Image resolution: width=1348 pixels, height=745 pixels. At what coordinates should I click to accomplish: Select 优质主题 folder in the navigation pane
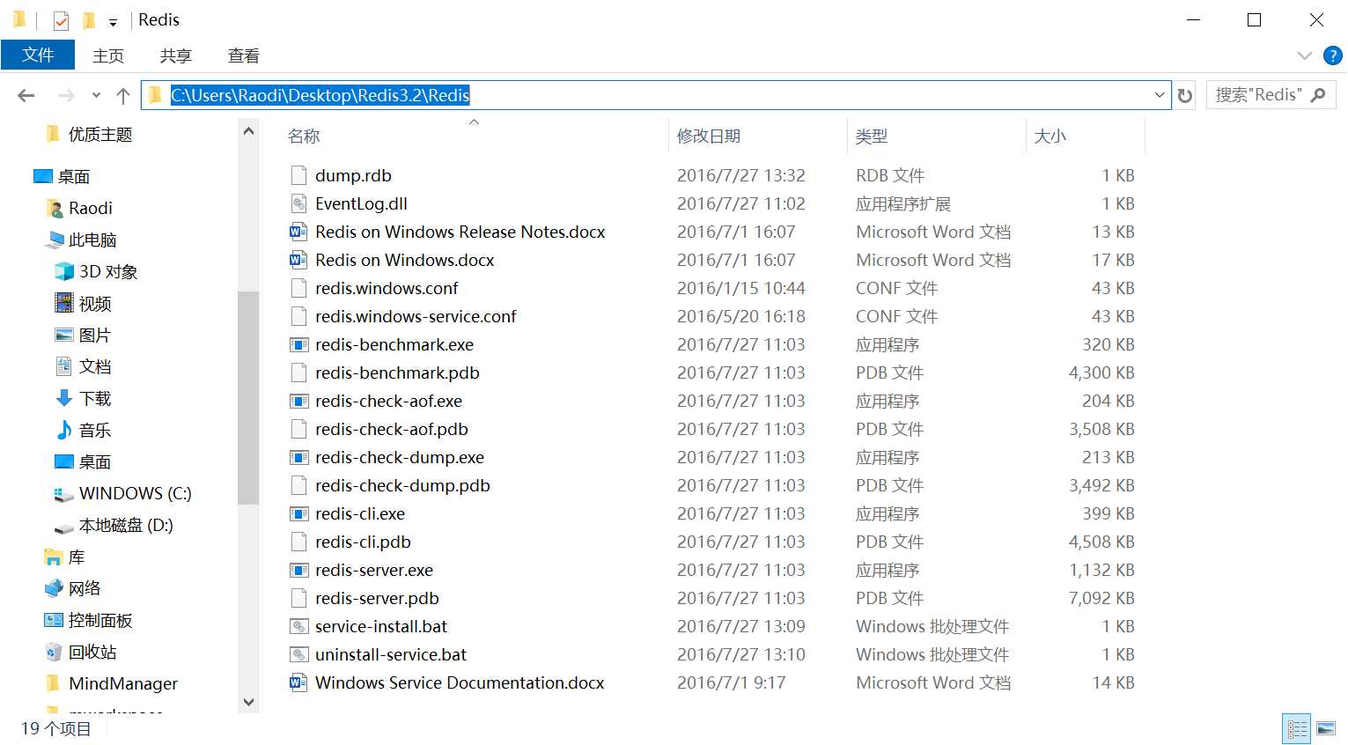point(88,134)
